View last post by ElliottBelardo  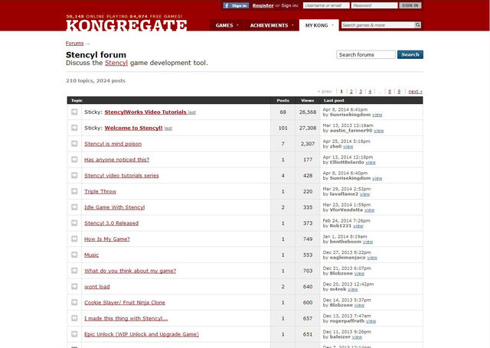tap(371, 163)
